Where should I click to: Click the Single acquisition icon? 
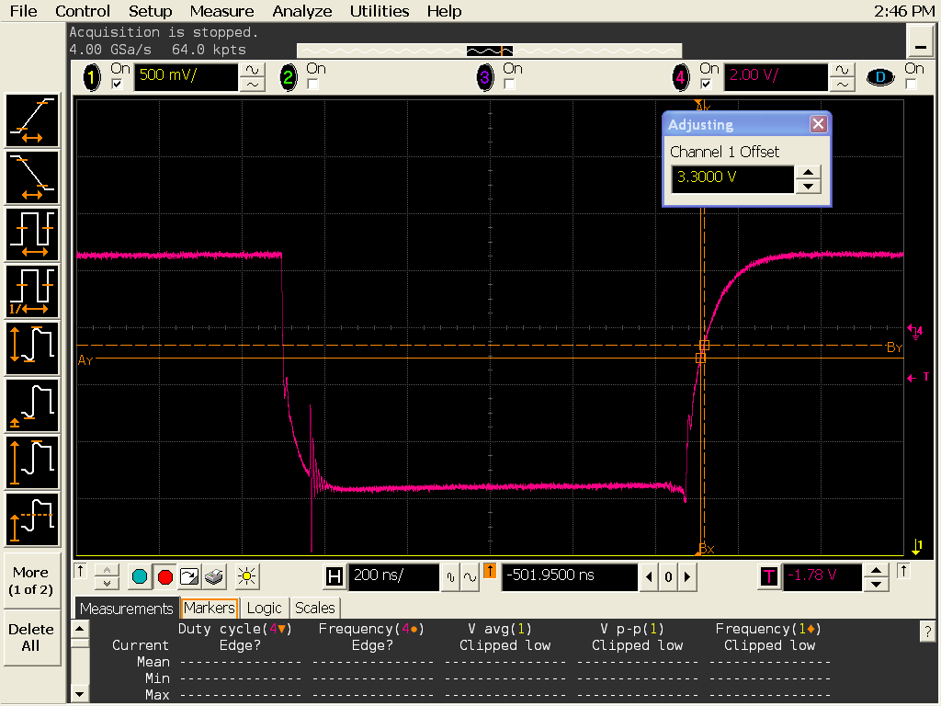click(189, 577)
